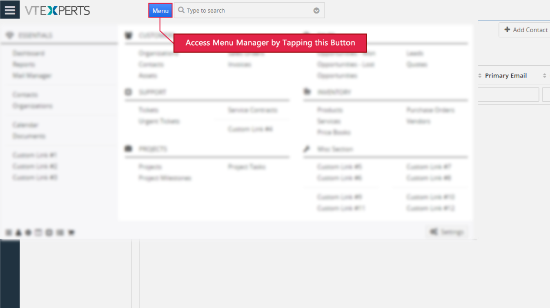This screenshot has width=550, height=308.
Task: Click the Type to search field
Action: coord(249,11)
